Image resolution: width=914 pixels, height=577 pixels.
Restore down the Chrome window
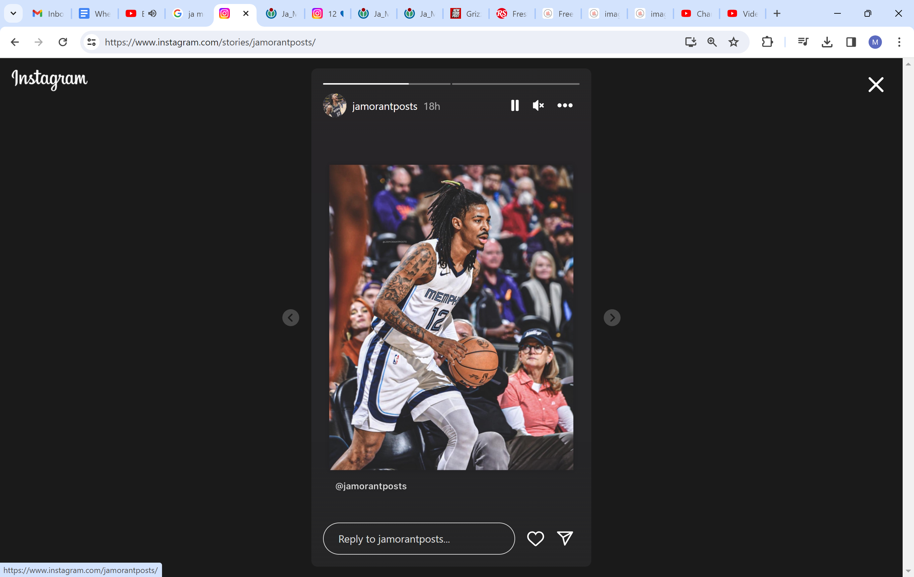(x=868, y=14)
